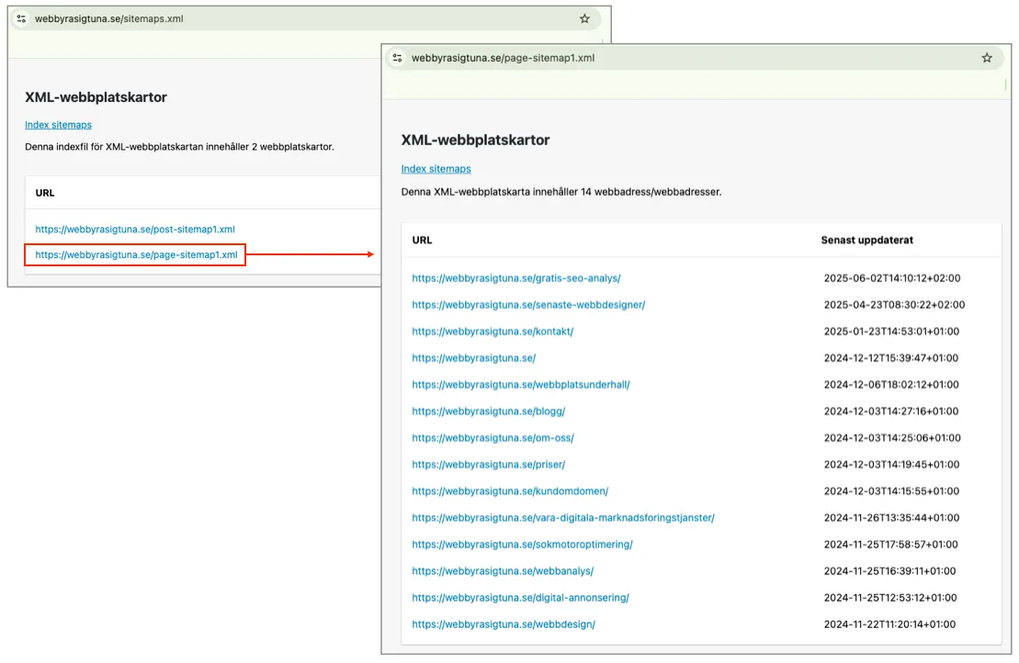Image resolution: width=1019 pixels, height=663 pixels.
Task: Open the webbdesign page URL
Action: [x=504, y=624]
